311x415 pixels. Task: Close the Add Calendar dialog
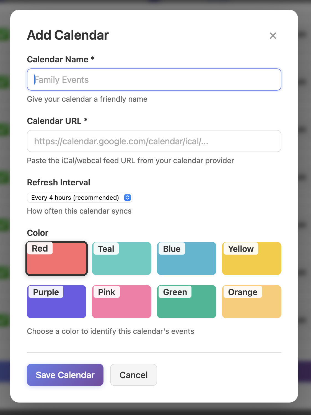(273, 36)
